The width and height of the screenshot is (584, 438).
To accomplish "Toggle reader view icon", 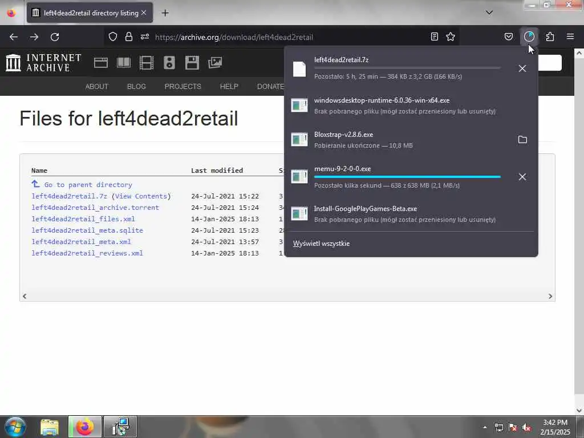I will (x=434, y=36).
